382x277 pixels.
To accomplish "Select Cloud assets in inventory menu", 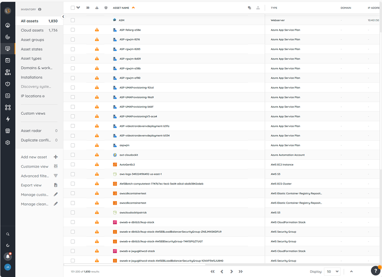I will point(39,30).
